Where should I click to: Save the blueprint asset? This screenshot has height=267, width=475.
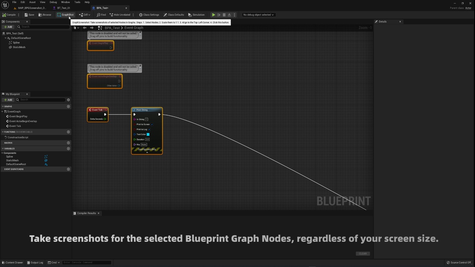[29, 15]
